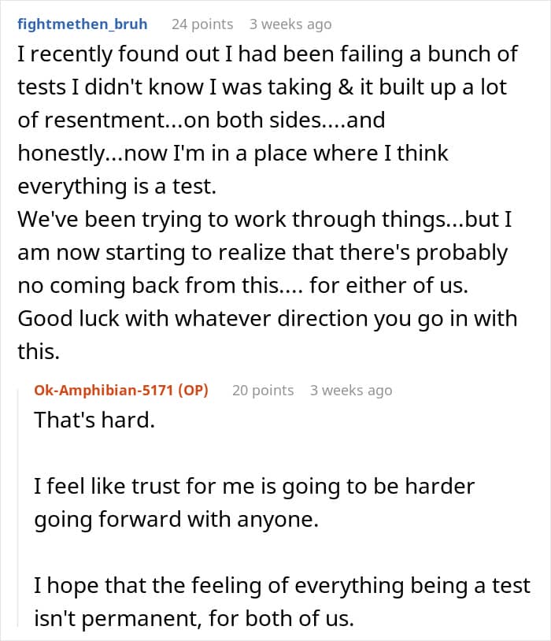Click the reply text "That's hard."
551x641 pixels.
tap(94, 420)
